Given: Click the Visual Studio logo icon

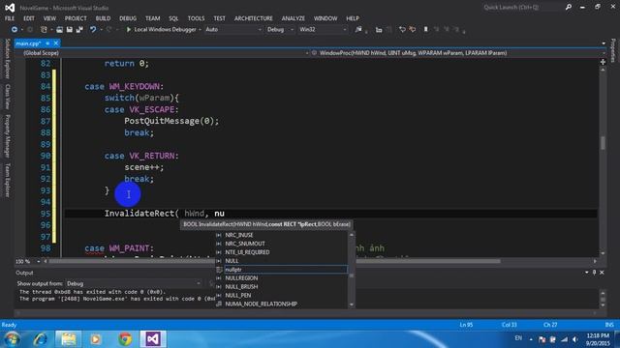Looking at the screenshot, I should tap(10, 8).
